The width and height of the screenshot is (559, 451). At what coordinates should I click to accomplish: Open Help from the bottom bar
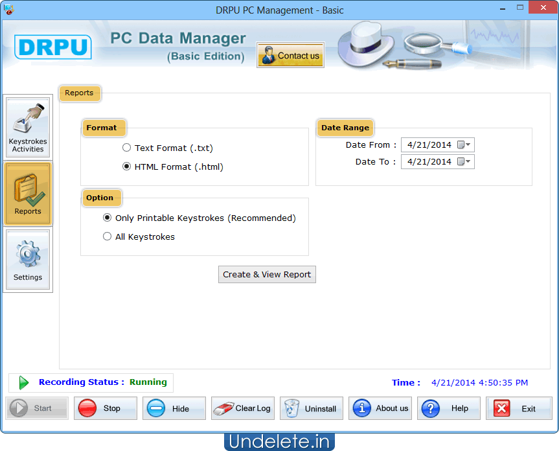(x=449, y=408)
